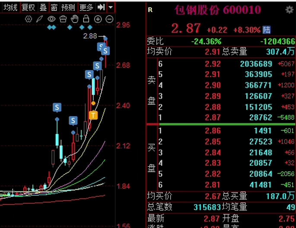Click the 开盘 open price 2.75

286,219
